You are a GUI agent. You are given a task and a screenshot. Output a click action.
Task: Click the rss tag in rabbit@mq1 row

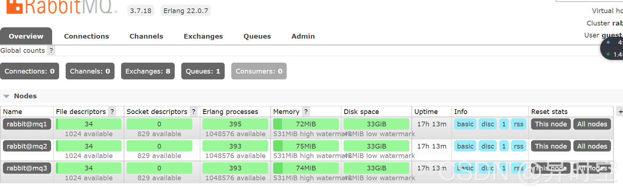click(x=518, y=124)
